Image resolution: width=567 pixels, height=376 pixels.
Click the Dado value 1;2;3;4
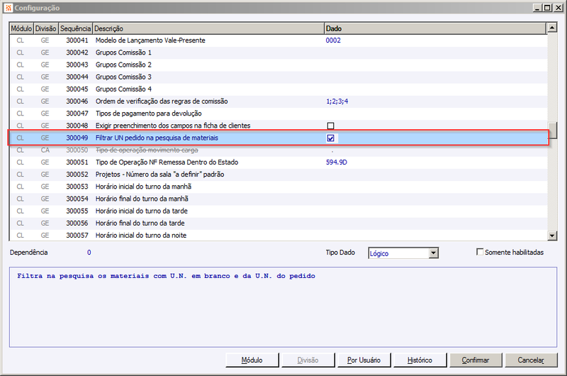[337, 101]
